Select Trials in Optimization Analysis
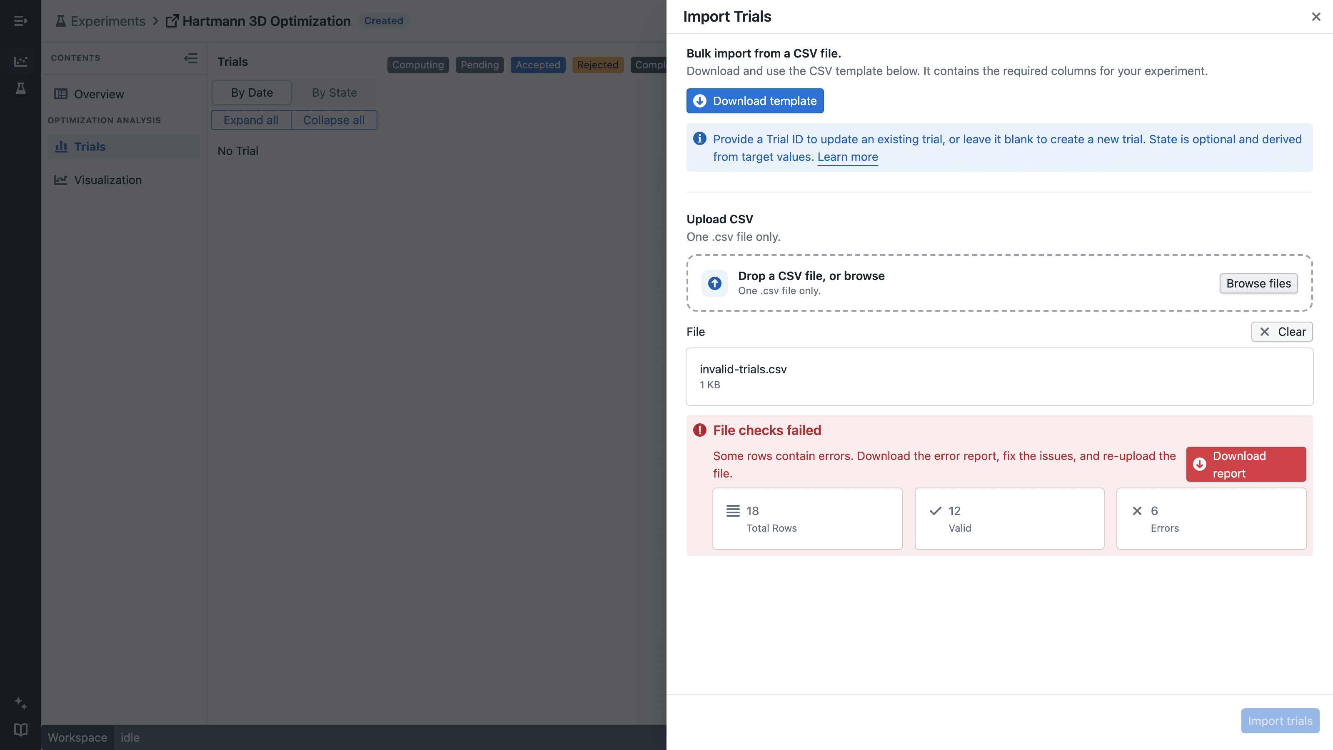1333x750 pixels. pos(124,147)
